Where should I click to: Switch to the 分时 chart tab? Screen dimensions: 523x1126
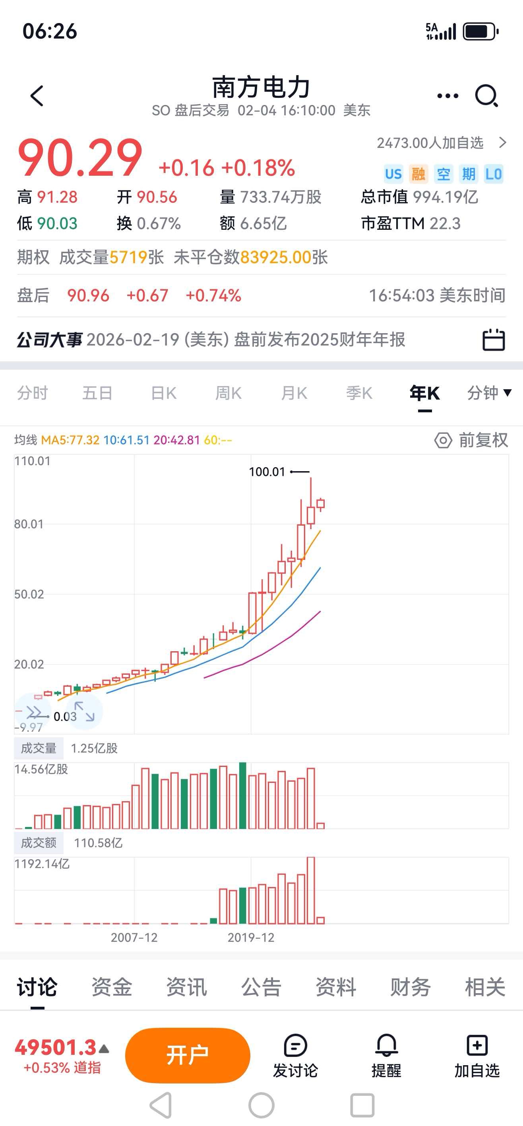32,393
